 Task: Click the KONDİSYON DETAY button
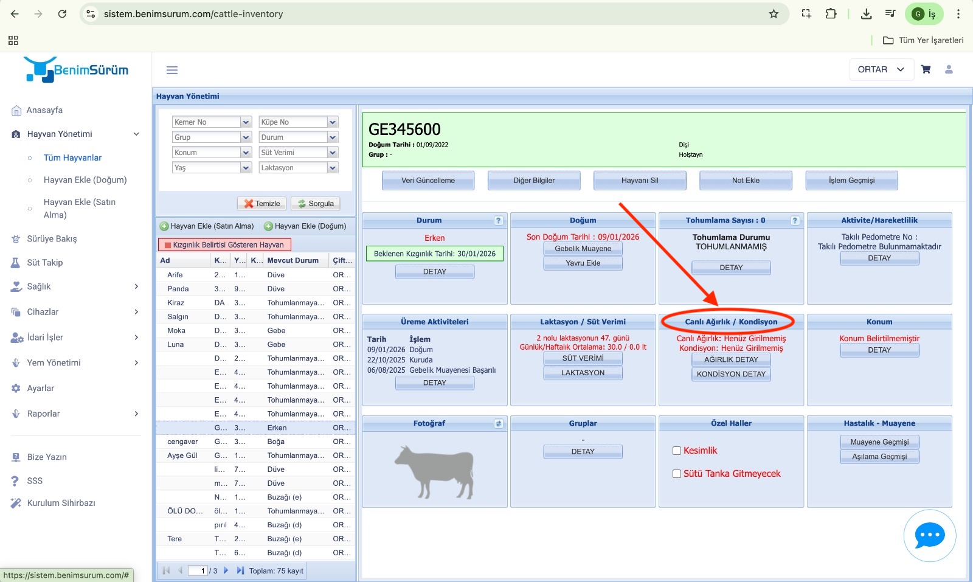731,374
